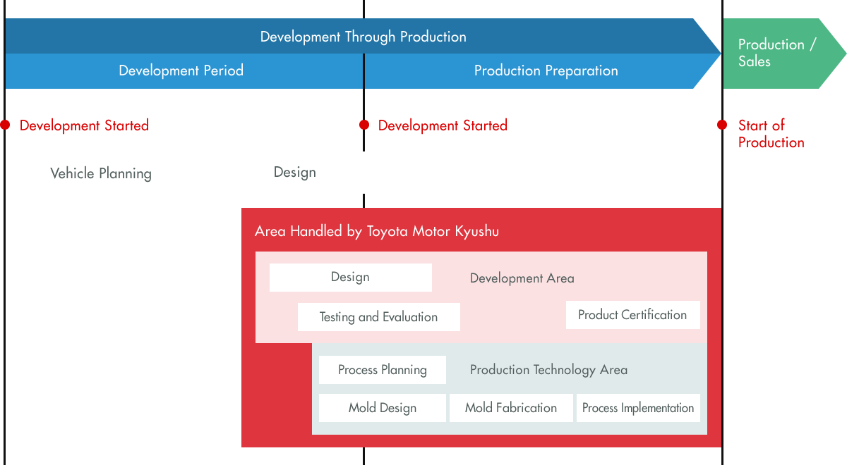Screen dimensions: 847x465
Task: Click the Mold Fabrication box
Action: tap(511, 408)
